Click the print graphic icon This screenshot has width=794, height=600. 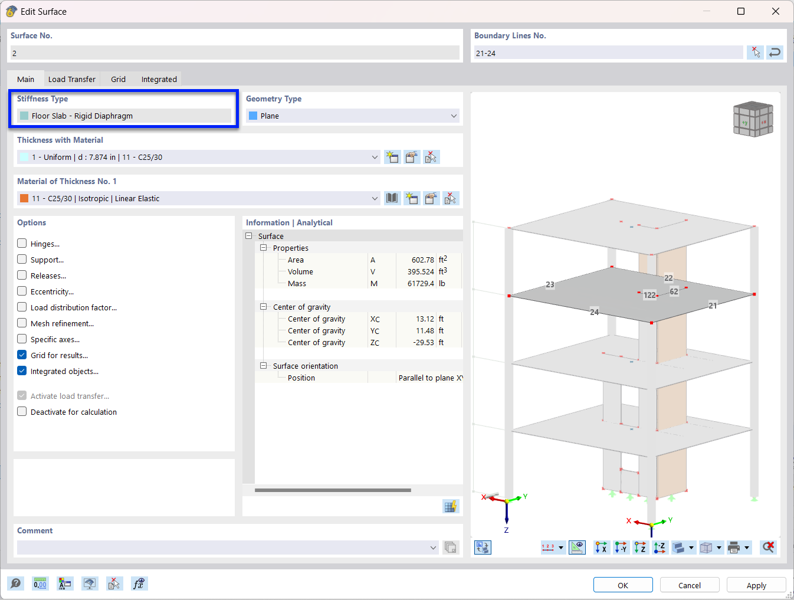pyautogui.click(x=734, y=547)
